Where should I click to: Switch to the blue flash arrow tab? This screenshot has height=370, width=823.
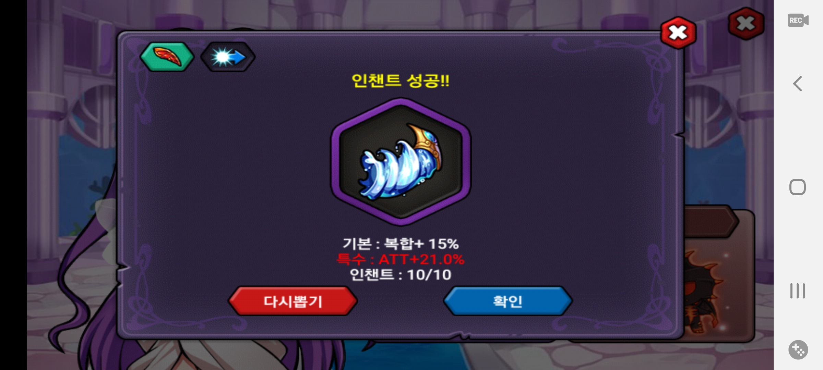coord(228,57)
